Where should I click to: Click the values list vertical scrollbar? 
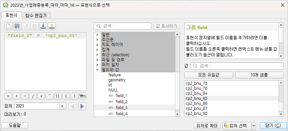click(281, 99)
